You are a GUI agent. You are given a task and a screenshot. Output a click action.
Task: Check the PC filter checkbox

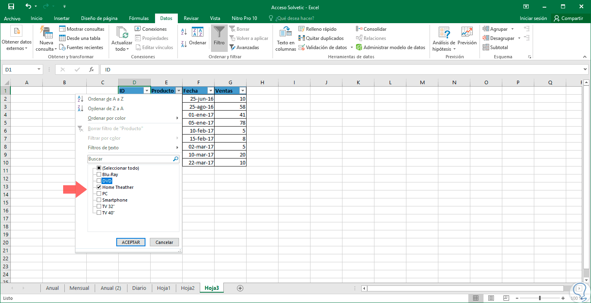[x=99, y=194]
